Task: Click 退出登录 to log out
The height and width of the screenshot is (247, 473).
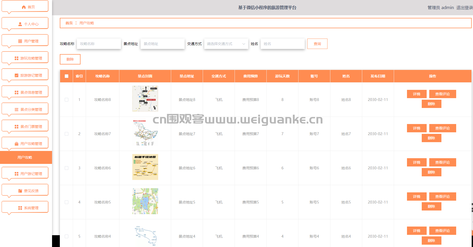Action: tap(464, 8)
